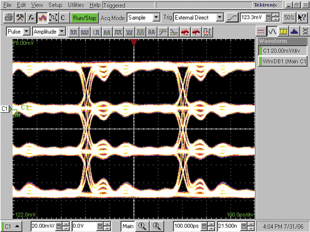Expand the Trig External Direct dropdown
The height and width of the screenshot is (232, 310).
[220, 18]
